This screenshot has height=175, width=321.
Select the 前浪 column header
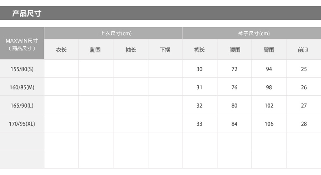304,50
